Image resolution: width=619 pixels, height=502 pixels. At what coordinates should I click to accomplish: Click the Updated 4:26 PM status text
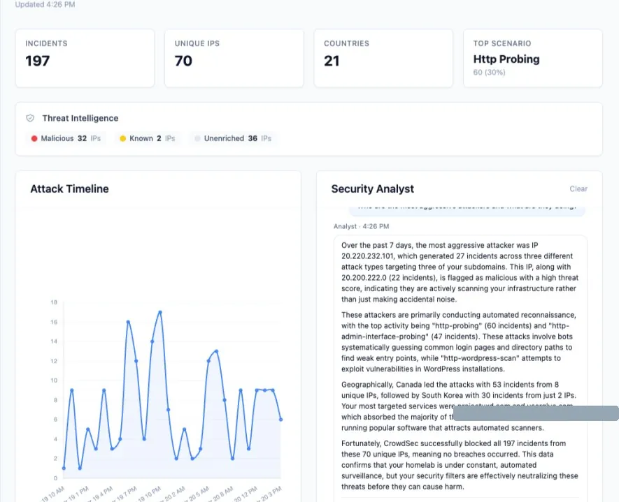(45, 4)
